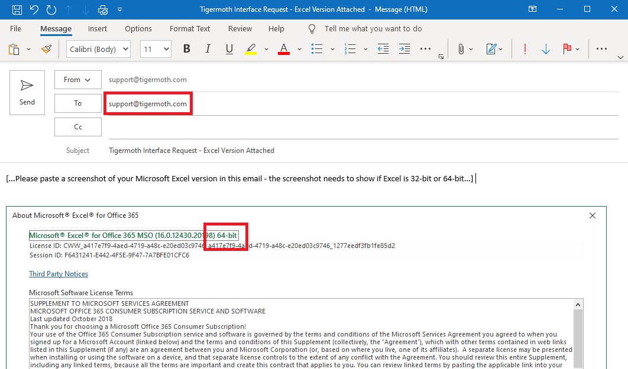Click the Subject field text
Viewport: 628px width, 369px height.
pos(192,151)
